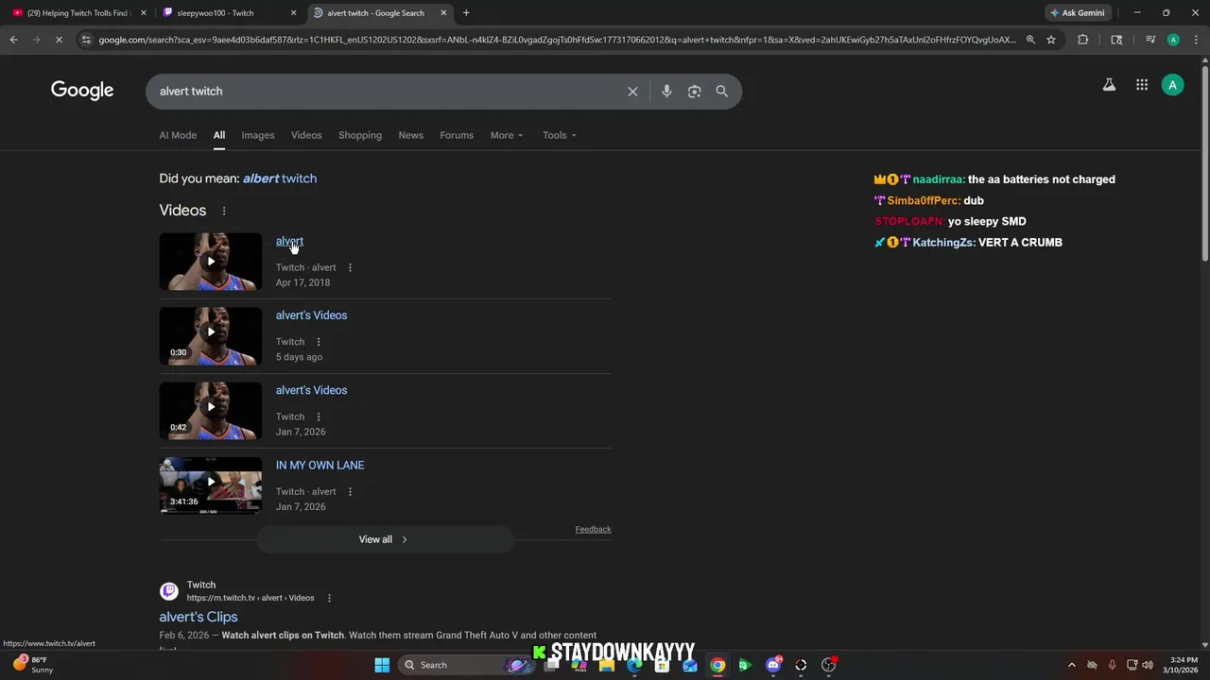Open Chrome profile avatar in toolbar
The height and width of the screenshot is (680, 1210).
[x=1173, y=40]
